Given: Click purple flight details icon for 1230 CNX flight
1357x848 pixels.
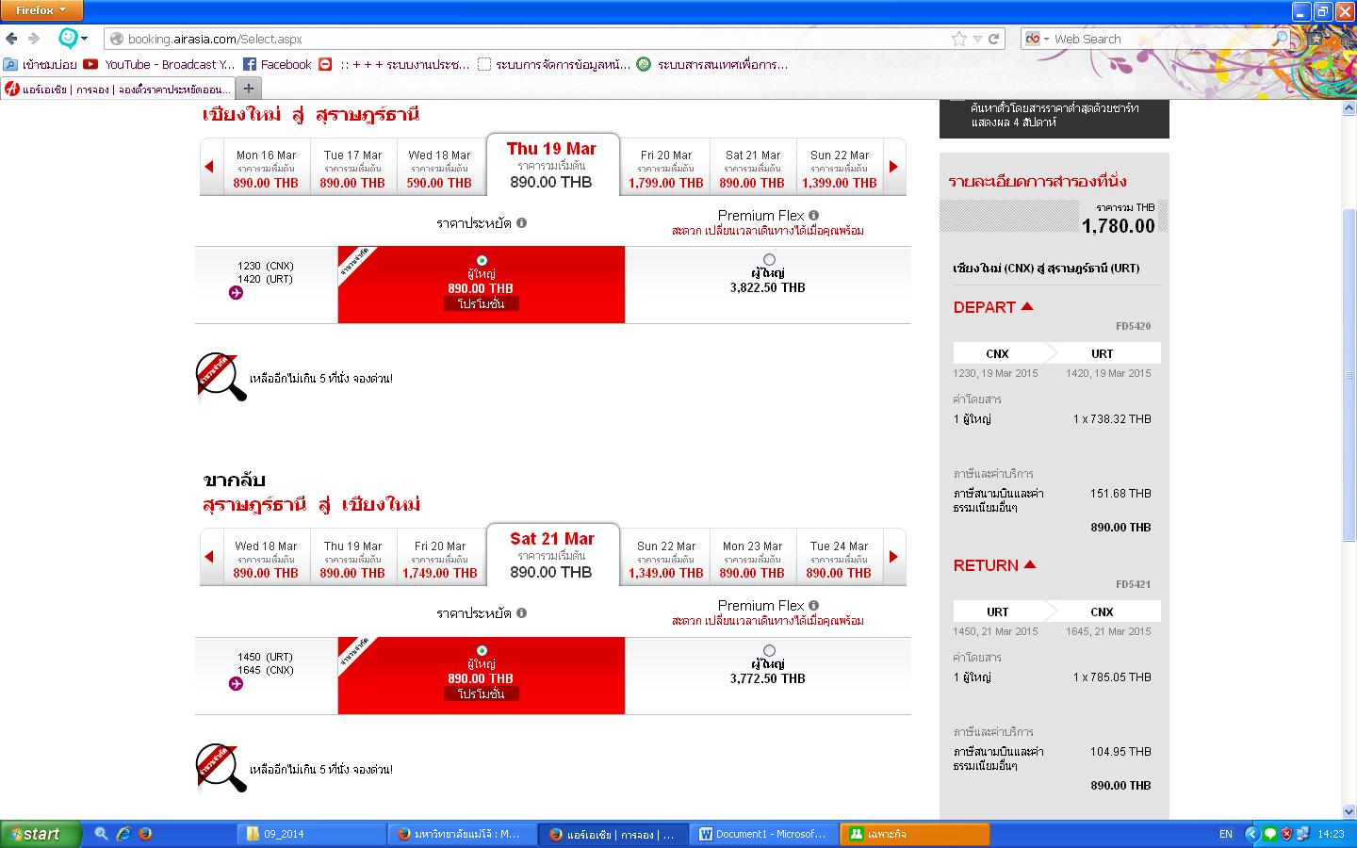Looking at the screenshot, I should click(236, 293).
